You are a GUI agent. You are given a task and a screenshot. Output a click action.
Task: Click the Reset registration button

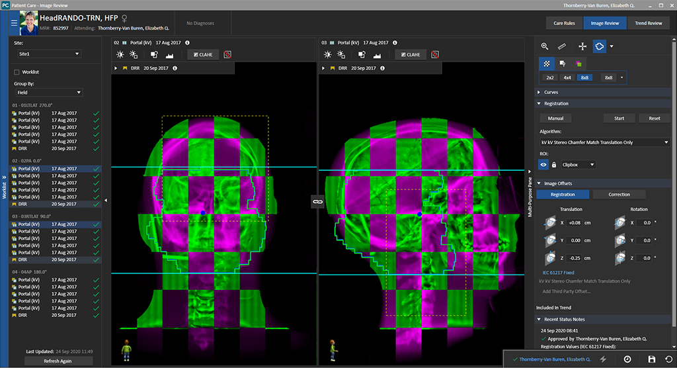pyautogui.click(x=655, y=118)
